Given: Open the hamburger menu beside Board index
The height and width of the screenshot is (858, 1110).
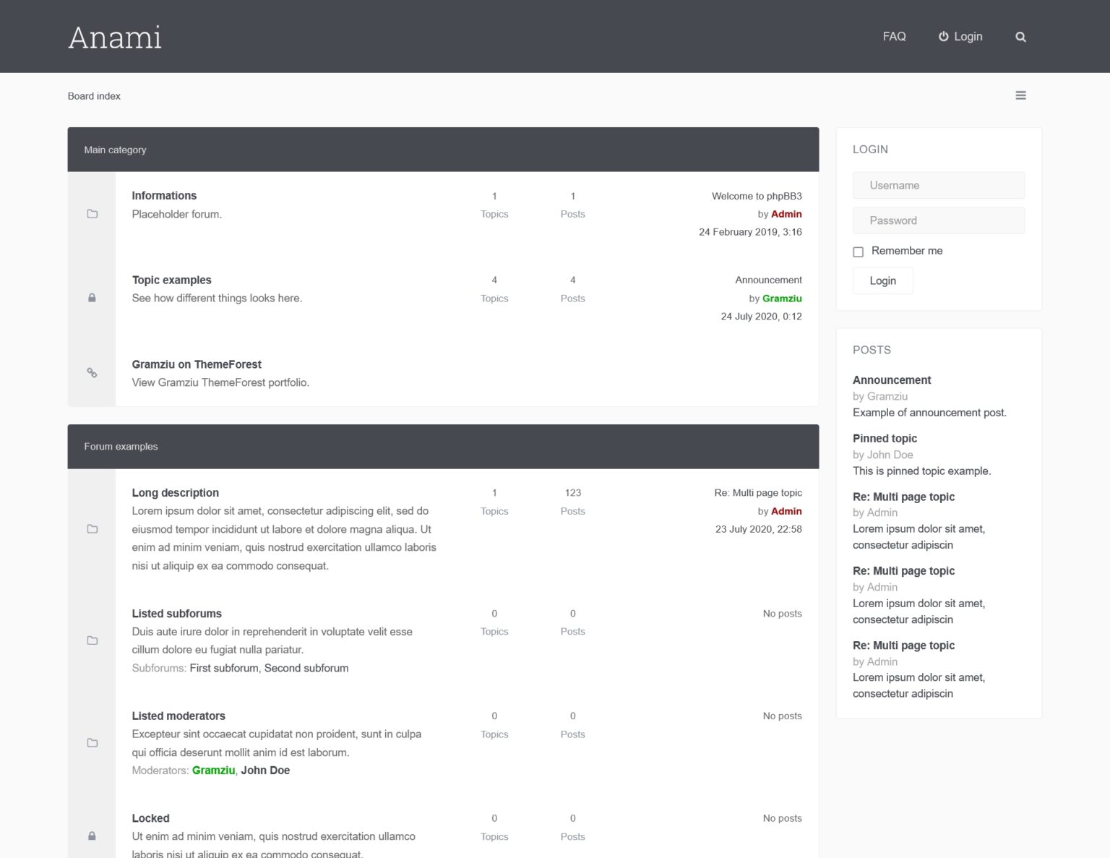Looking at the screenshot, I should pos(1020,95).
